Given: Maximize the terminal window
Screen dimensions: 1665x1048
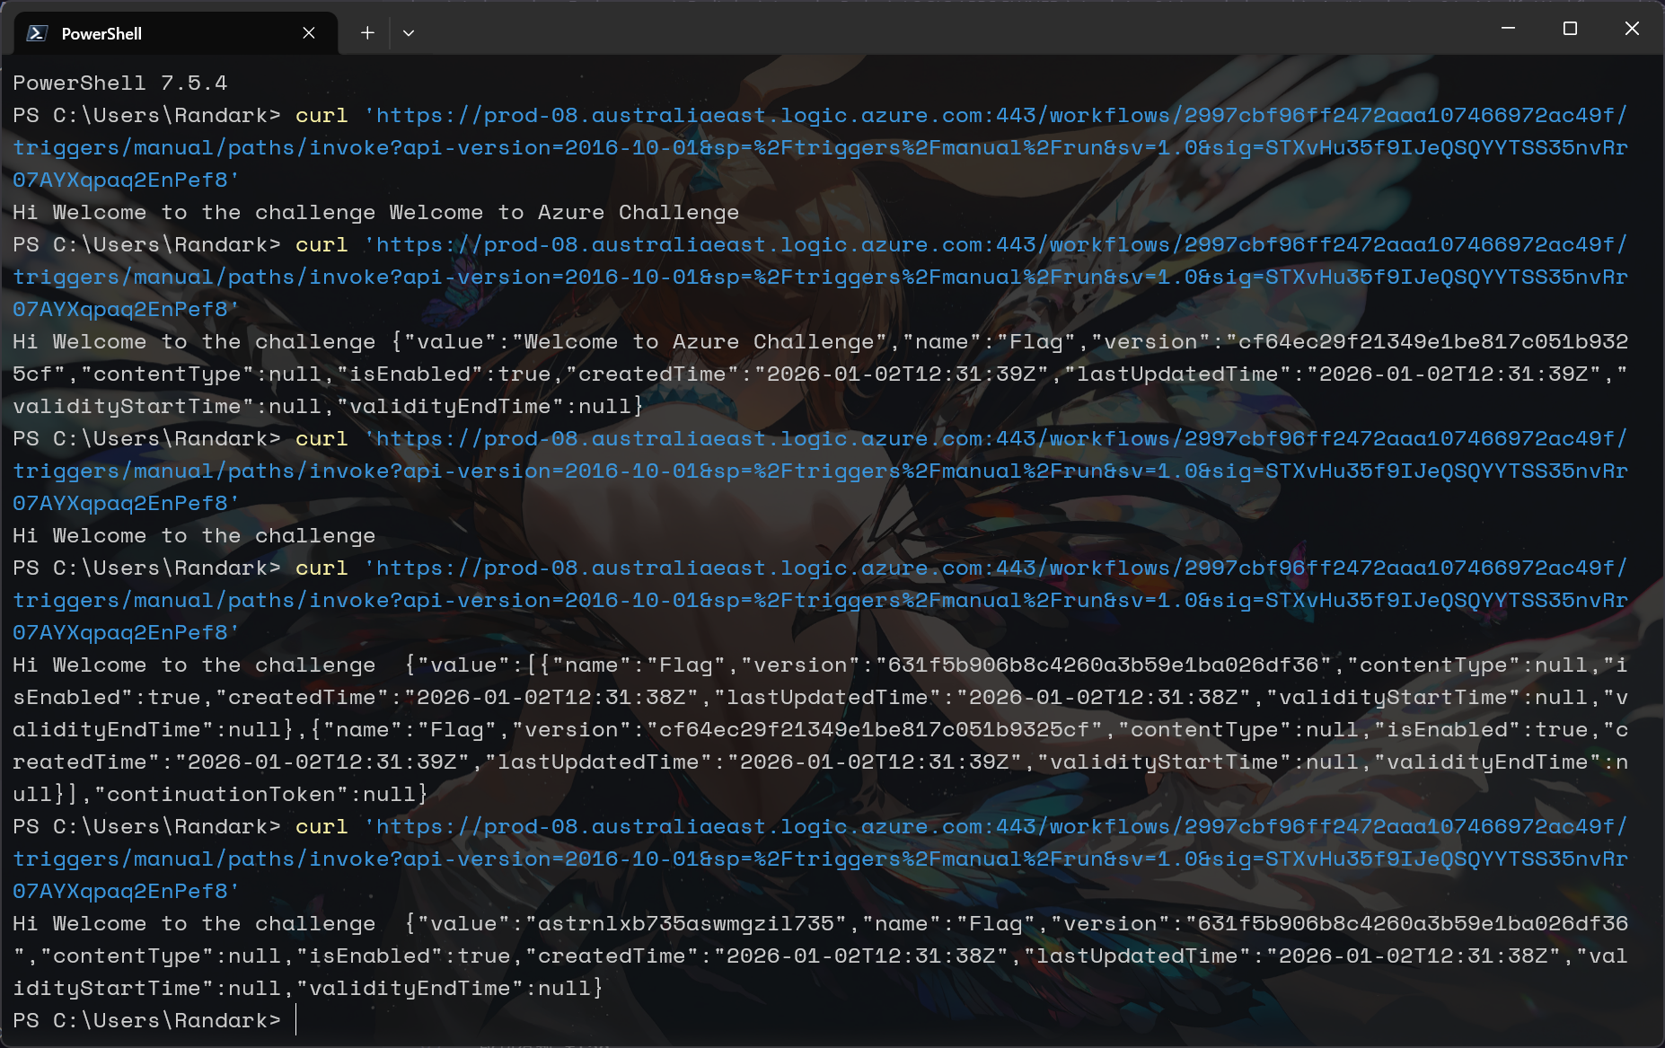Looking at the screenshot, I should click(x=1570, y=29).
